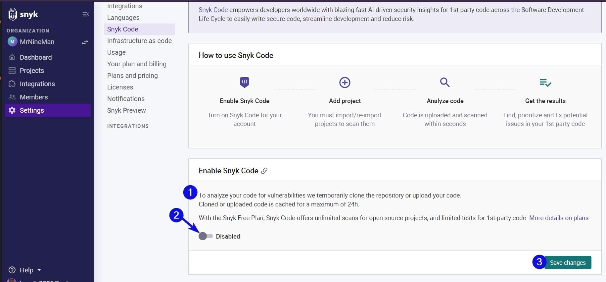Screen dimensions: 606x282
Task: Click 'Find, prioritize and fix potential issues' description
Action: pos(545,119)
